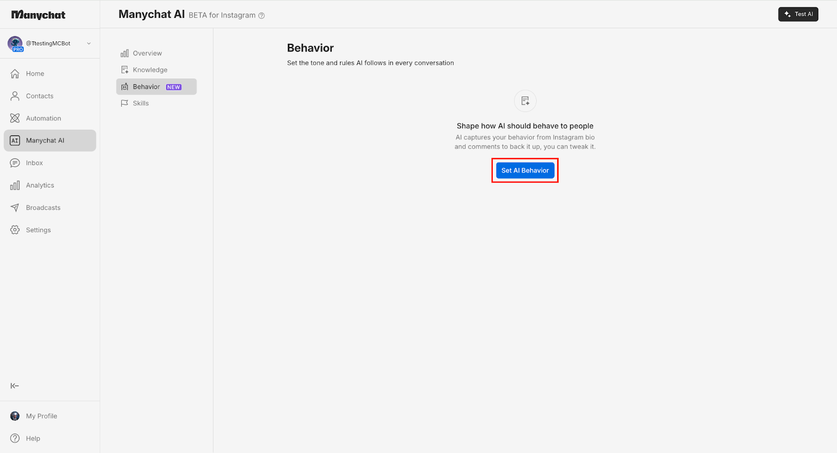Open the Knowledge section
Image resolution: width=837 pixels, height=453 pixels.
tap(150, 70)
